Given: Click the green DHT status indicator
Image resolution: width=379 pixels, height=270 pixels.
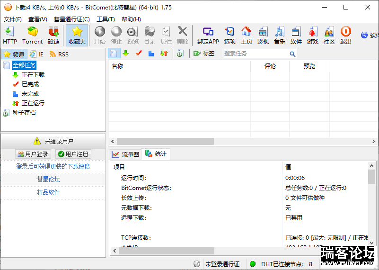Looking at the screenshot, I should (253, 264).
